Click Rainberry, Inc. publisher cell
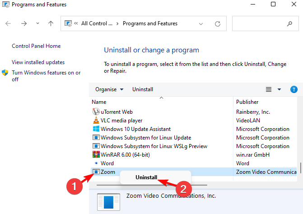Viewport: 303px width, 214px height. pos(253,112)
